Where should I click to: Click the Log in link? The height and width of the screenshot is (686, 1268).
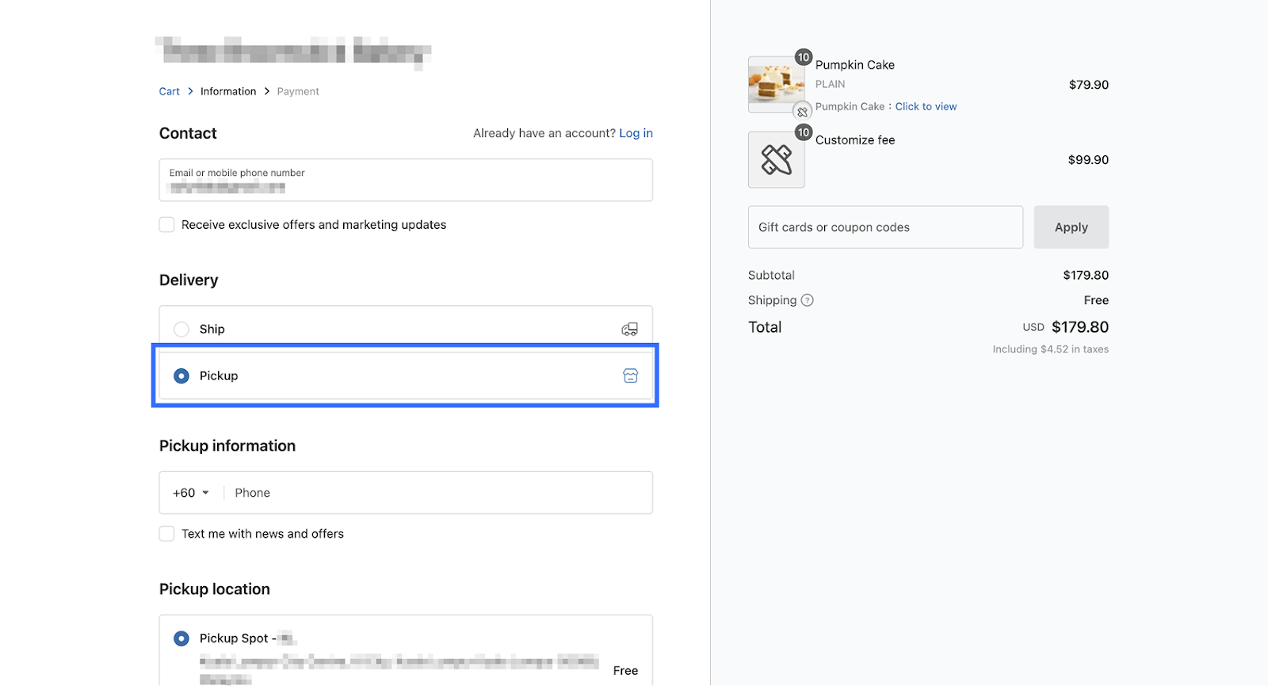pyautogui.click(x=636, y=133)
